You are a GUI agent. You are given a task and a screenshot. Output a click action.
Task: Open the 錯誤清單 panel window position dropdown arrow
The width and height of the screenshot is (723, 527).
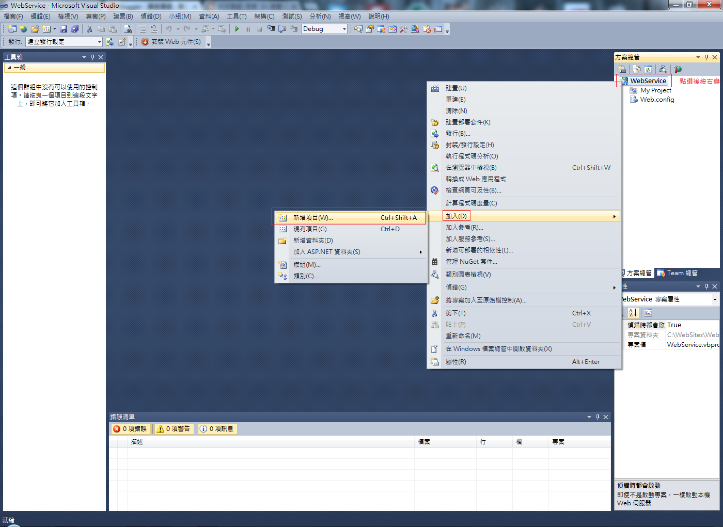point(589,417)
